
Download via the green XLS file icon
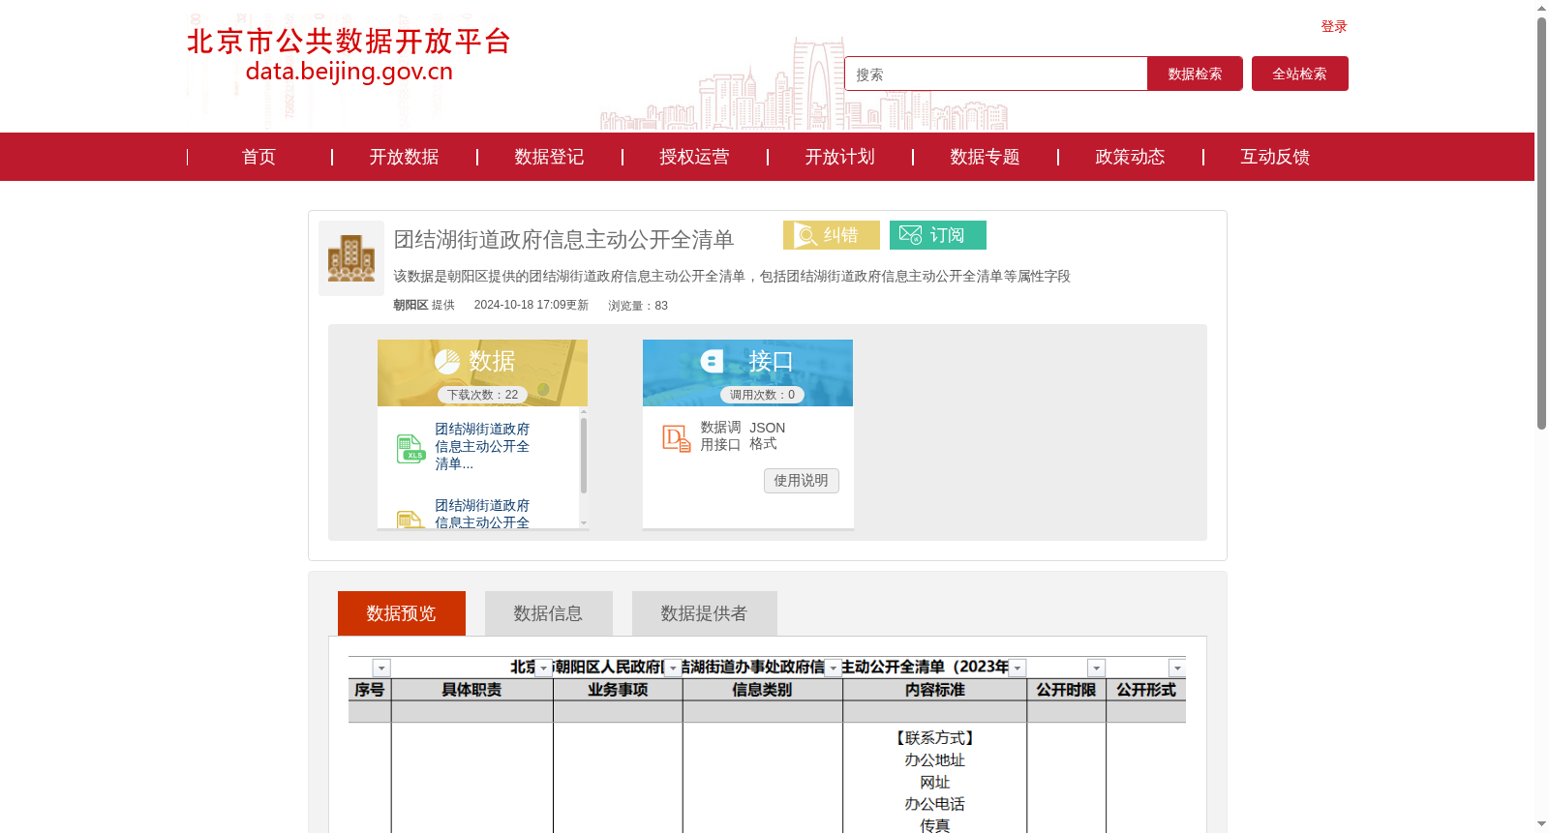point(410,448)
